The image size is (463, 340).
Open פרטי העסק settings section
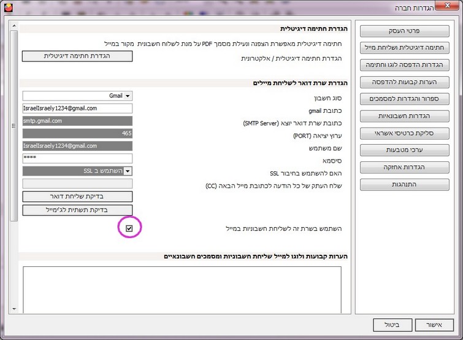coord(405,31)
